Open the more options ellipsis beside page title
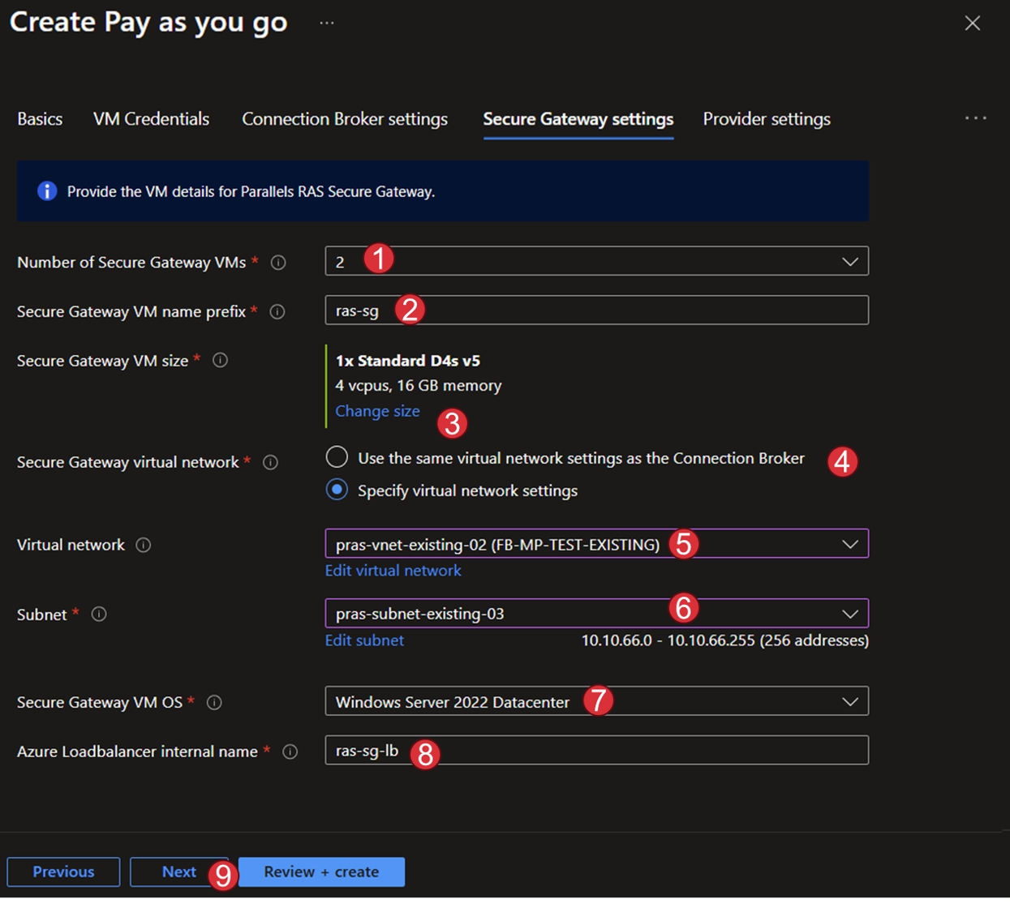Screen dimensions: 1010x912 click(x=327, y=23)
